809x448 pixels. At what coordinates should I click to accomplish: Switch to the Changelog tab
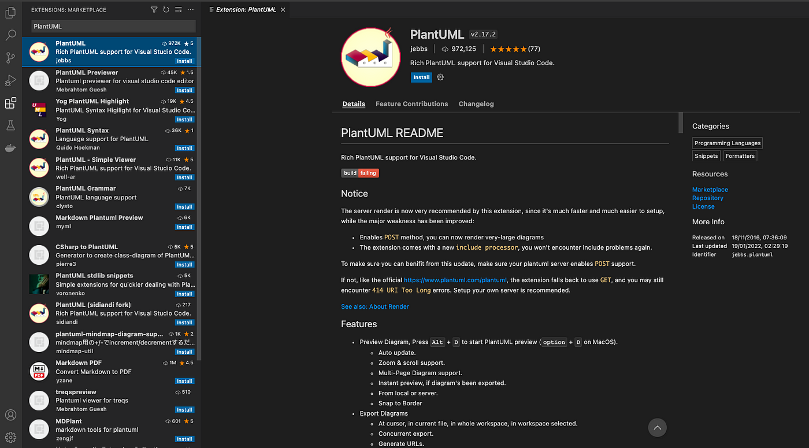click(x=476, y=104)
